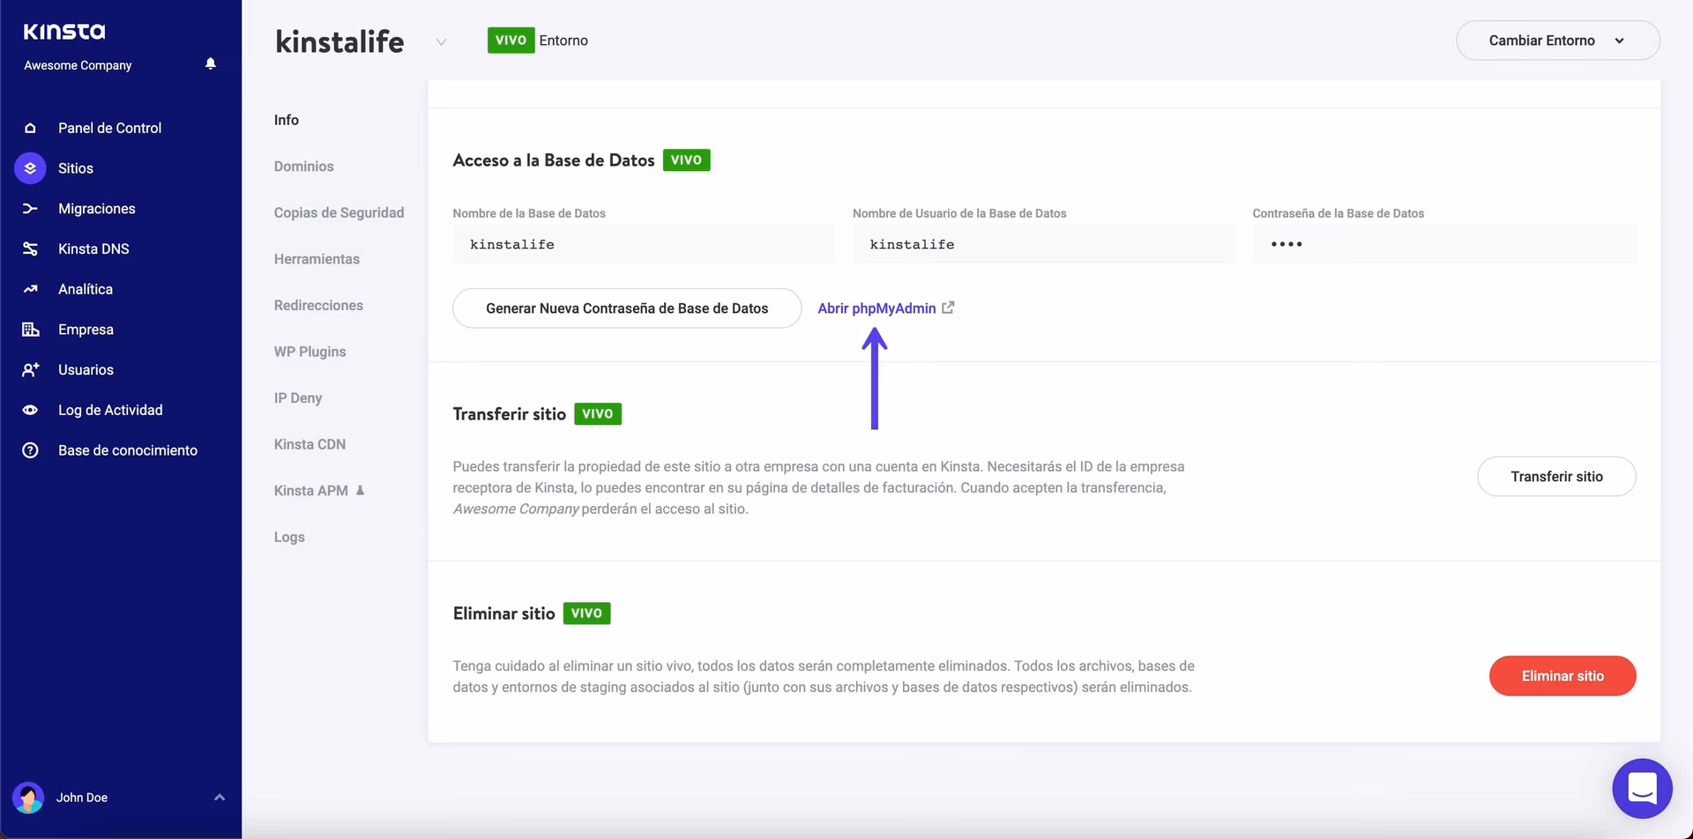Select the Kinsta APM tab
Image resolution: width=1693 pixels, height=839 pixels.
coord(311,490)
